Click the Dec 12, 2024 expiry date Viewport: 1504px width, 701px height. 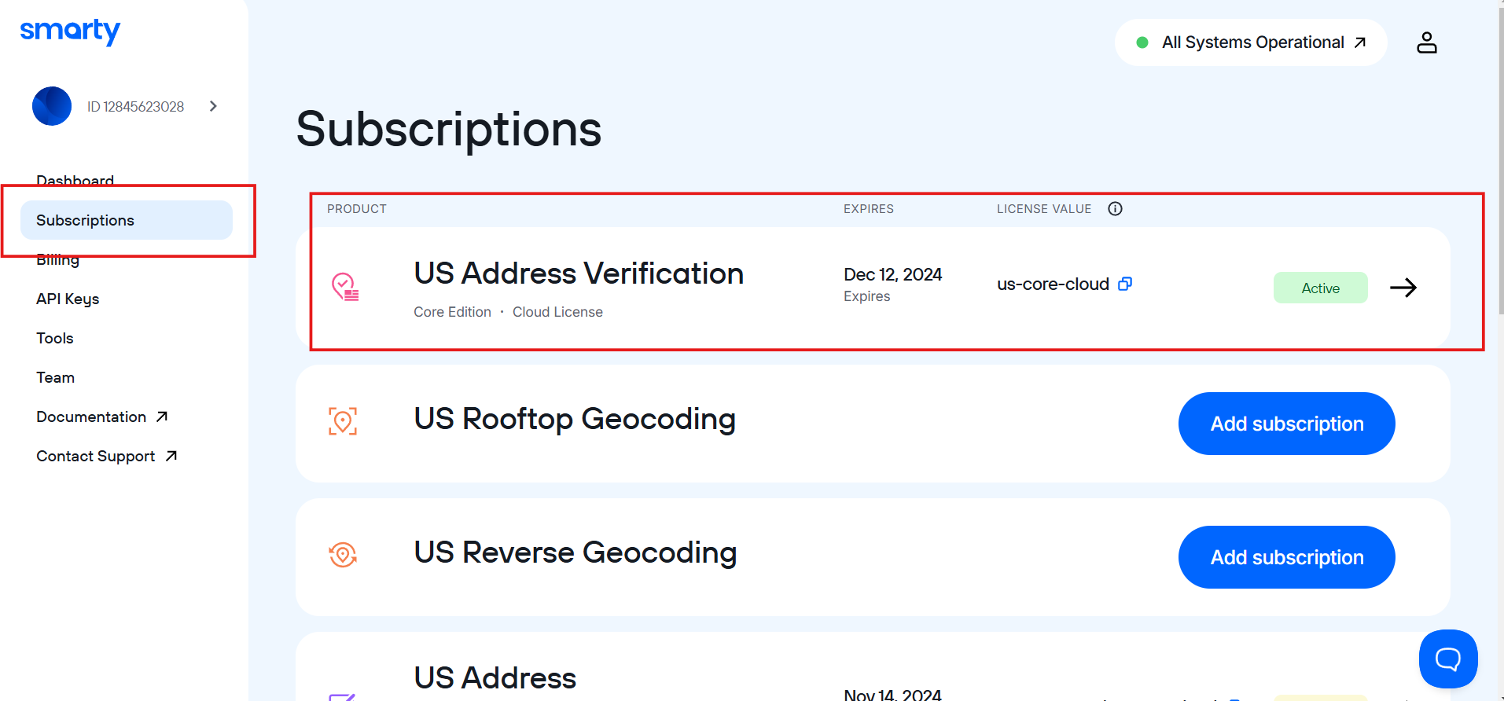click(x=893, y=274)
